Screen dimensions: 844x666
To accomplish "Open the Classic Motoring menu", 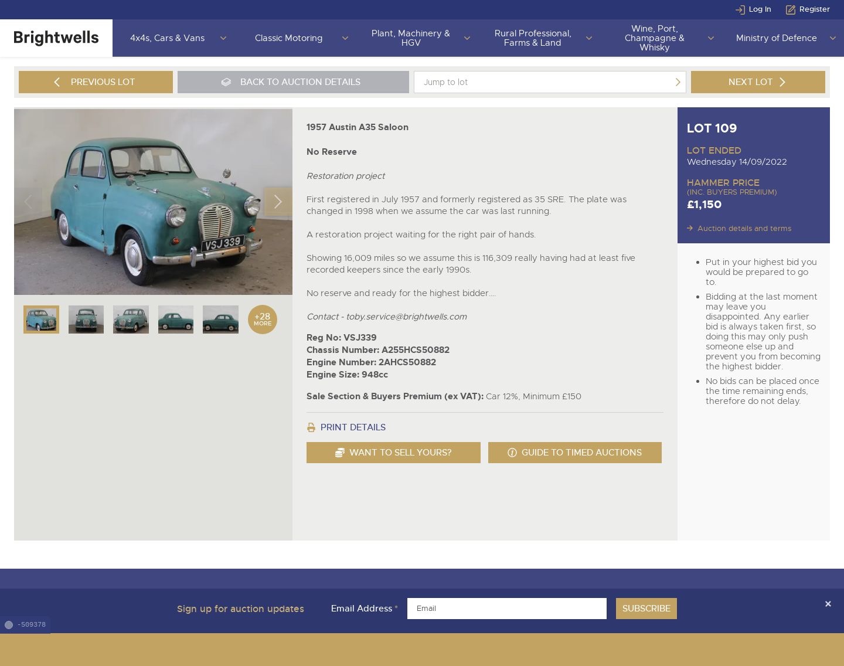I will (x=288, y=38).
